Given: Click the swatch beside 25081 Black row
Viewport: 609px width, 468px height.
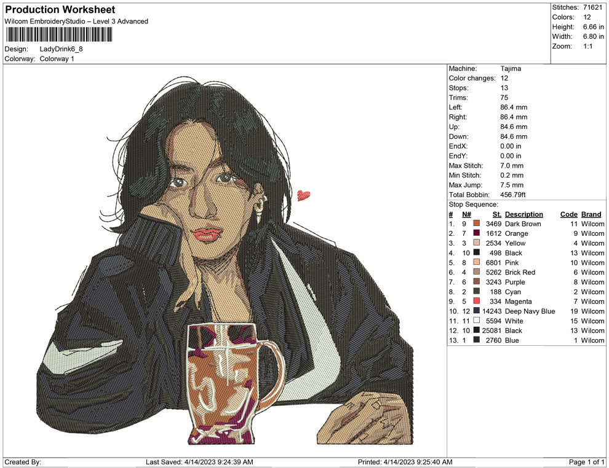Looking at the screenshot, I should (477, 330).
